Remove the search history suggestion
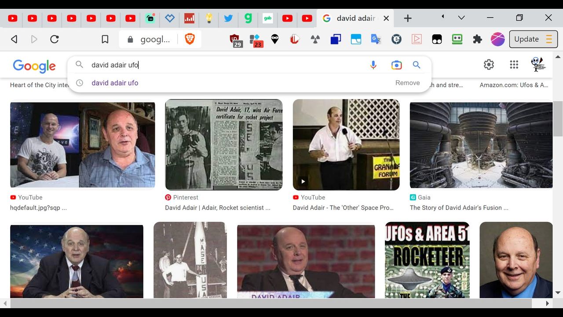 (407, 83)
